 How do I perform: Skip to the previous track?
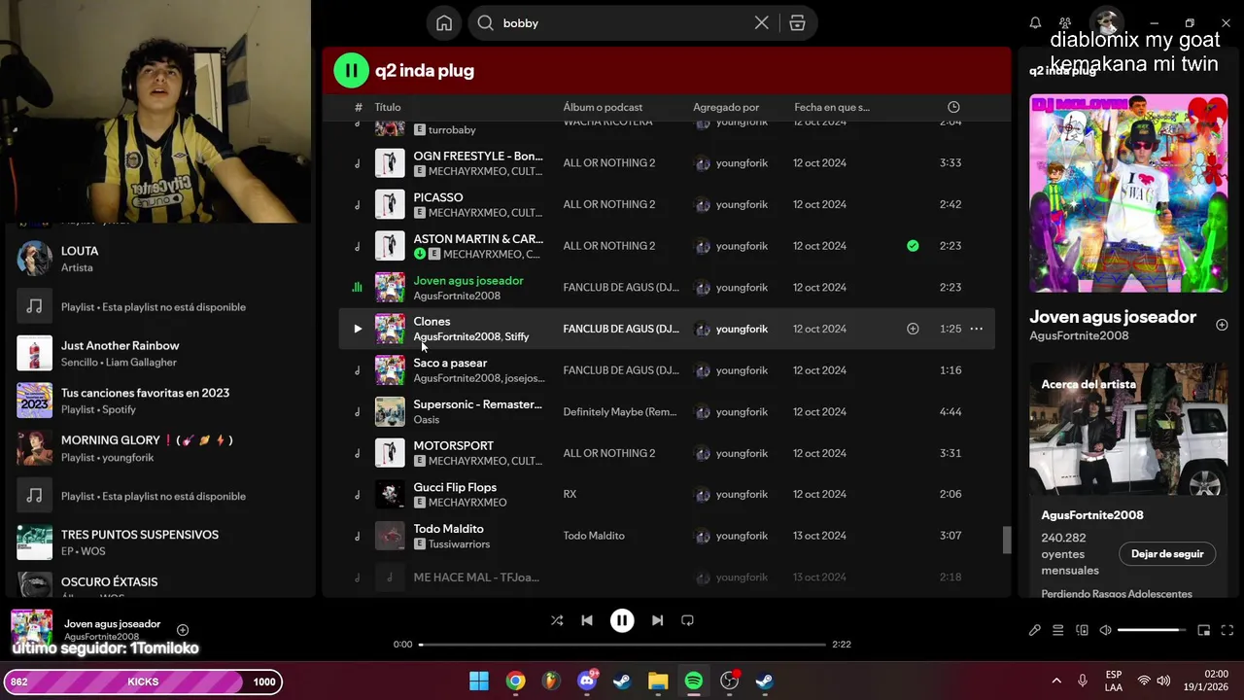(587, 620)
